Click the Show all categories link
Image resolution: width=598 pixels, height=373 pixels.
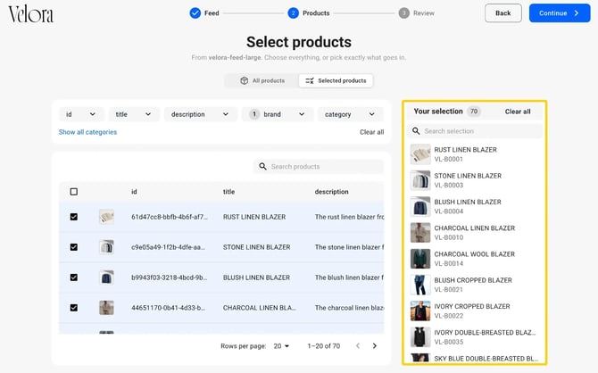87,132
